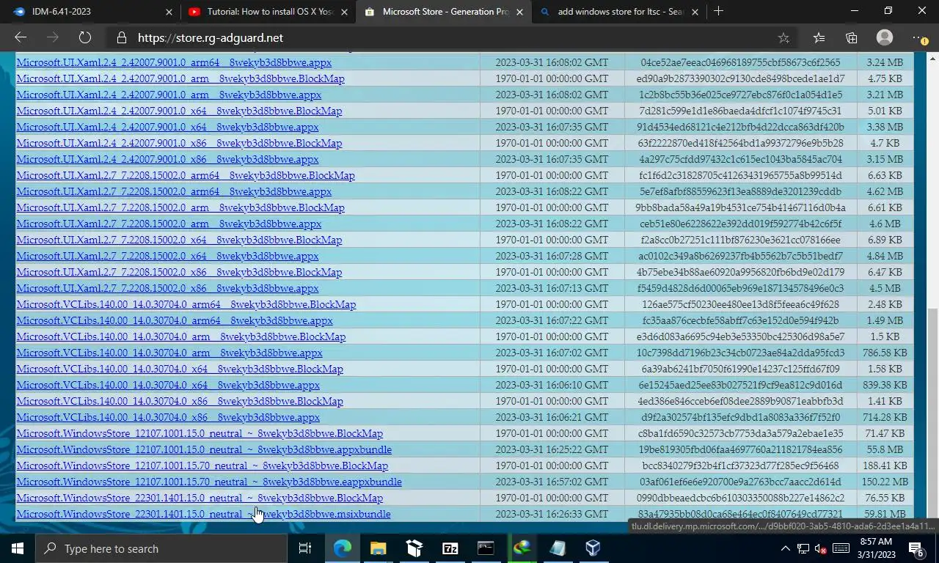Reload the current page

pos(85,37)
